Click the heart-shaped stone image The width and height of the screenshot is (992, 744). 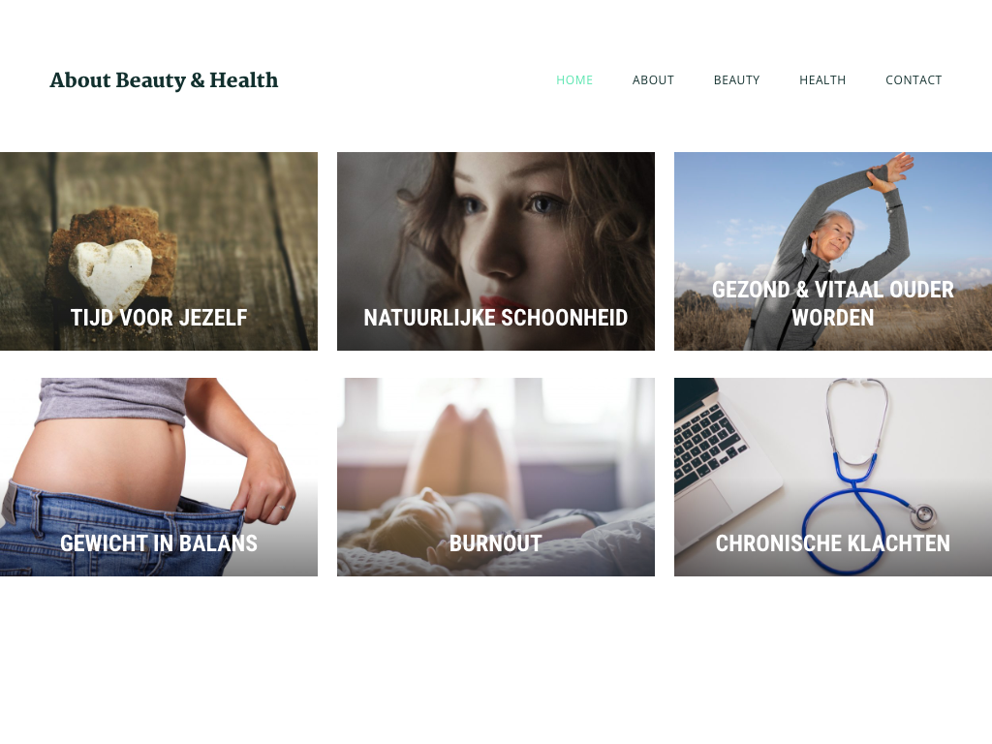click(111, 271)
